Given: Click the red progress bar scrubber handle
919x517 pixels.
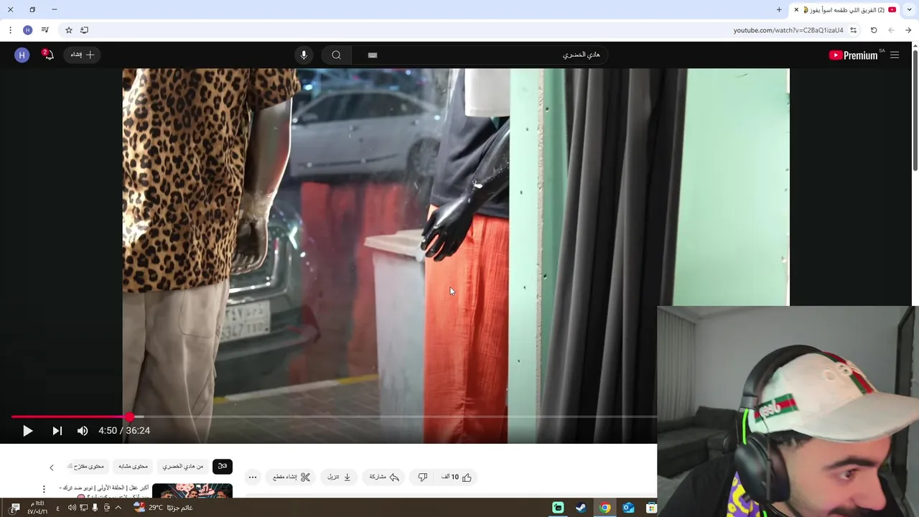Looking at the screenshot, I should 129,416.
